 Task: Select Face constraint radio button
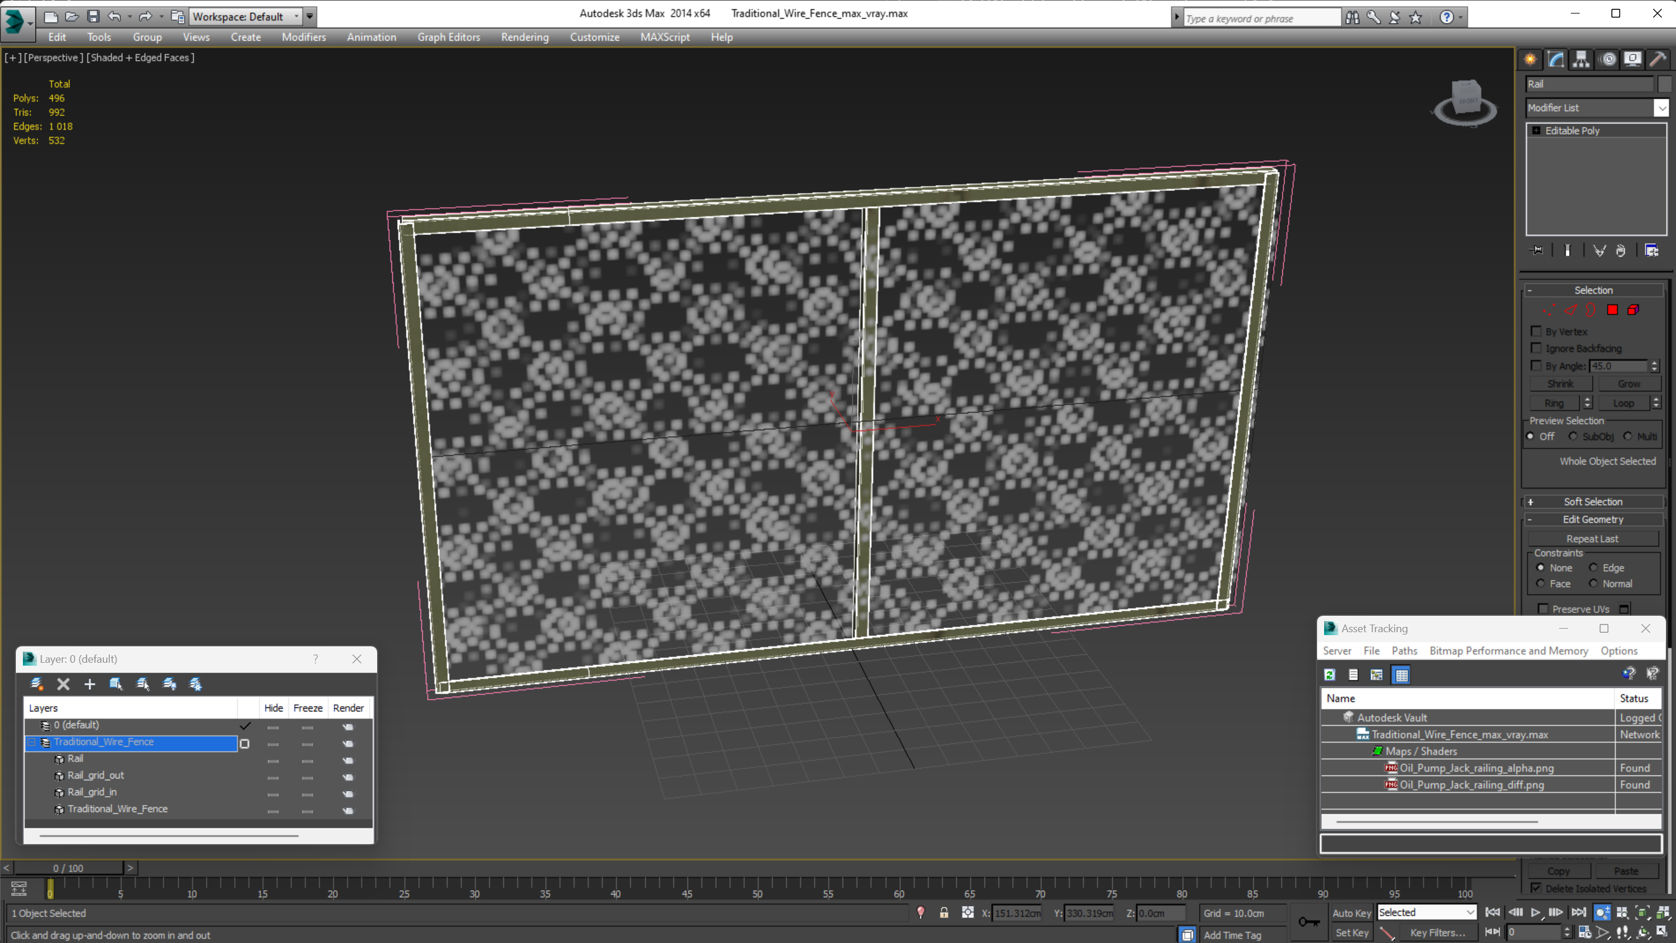tap(1541, 584)
